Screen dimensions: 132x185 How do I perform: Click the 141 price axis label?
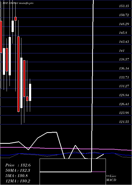[122, 51]
